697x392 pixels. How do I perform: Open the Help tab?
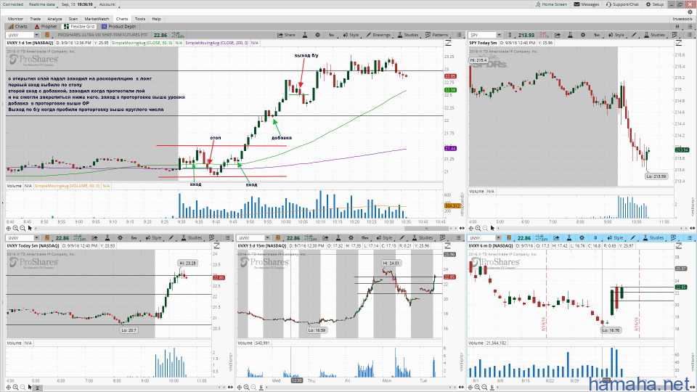[x=156, y=19]
